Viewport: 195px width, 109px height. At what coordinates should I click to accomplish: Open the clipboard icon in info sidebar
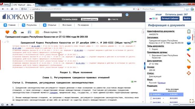click(x=189, y=31)
